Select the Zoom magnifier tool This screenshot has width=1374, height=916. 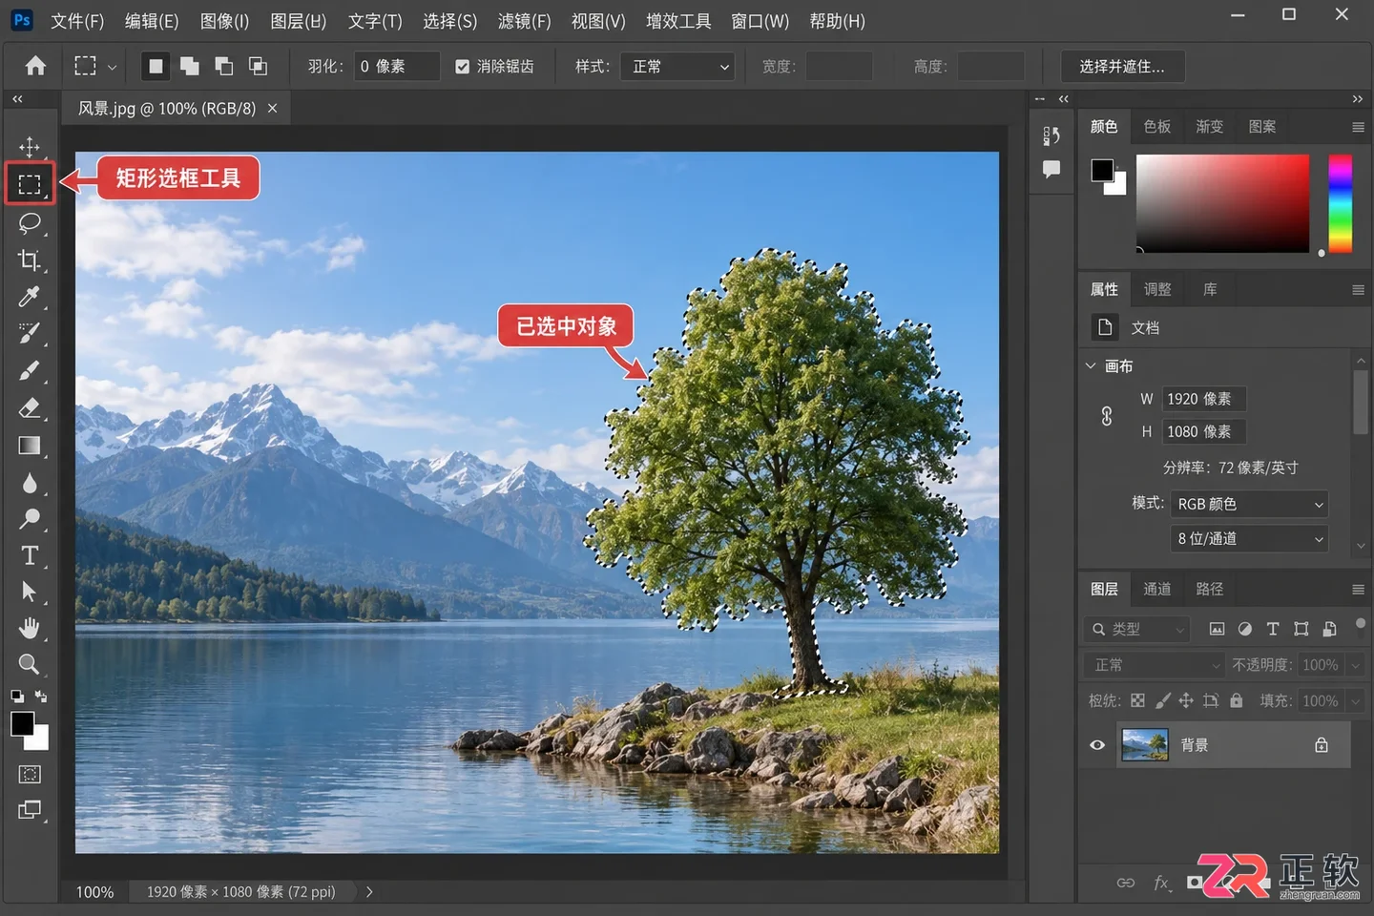30,664
